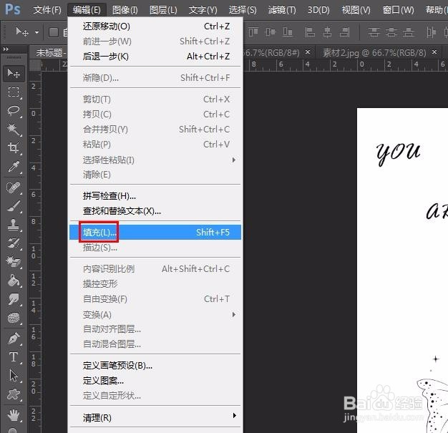Open the 图层(L) menu
Image resolution: width=448 pixels, height=433 pixels.
pyautogui.click(x=163, y=10)
